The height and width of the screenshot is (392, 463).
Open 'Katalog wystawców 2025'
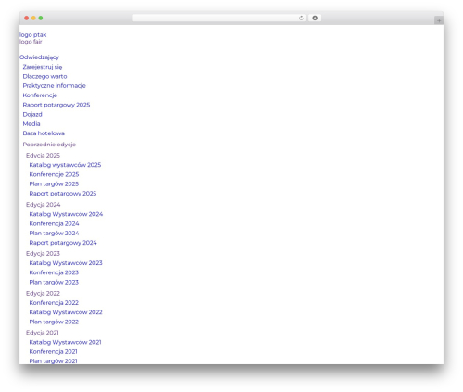pos(65,165)
